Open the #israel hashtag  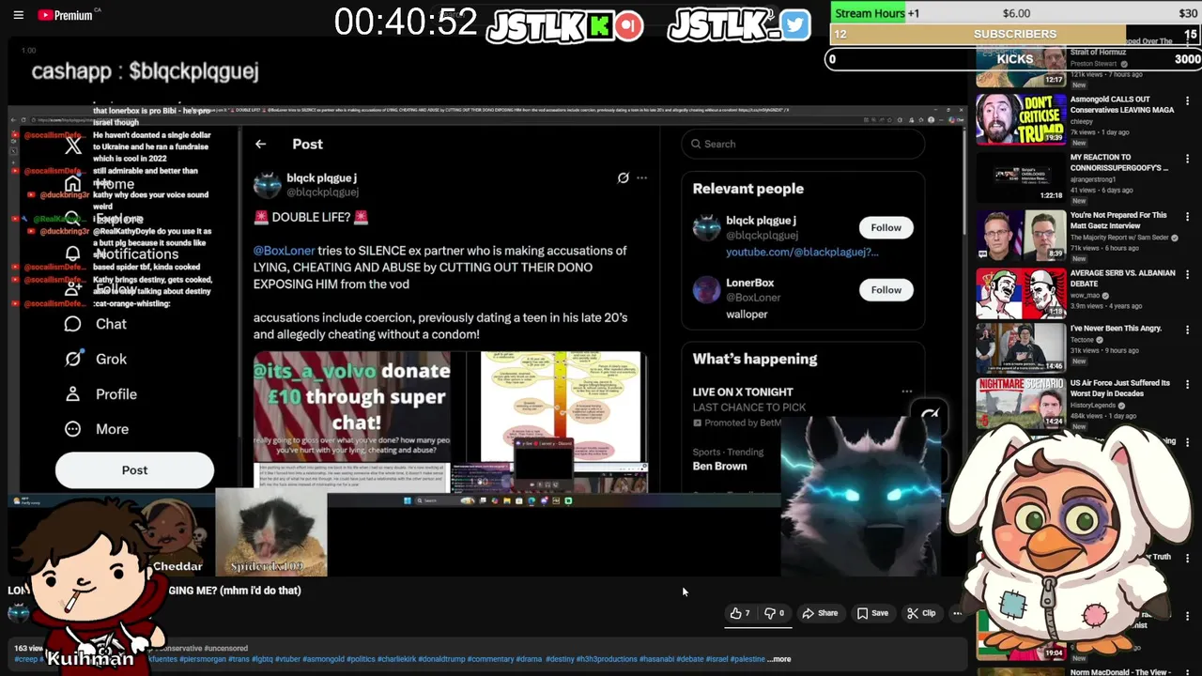coord(717,659)
